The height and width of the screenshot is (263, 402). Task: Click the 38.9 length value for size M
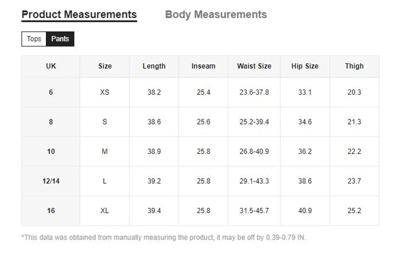coord(154,152)
